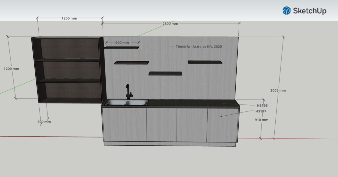Screen dimensions: 338x177
Task: Select the leftmost base cabinet door
Action: pyautogui.click(x=124, y=125)
